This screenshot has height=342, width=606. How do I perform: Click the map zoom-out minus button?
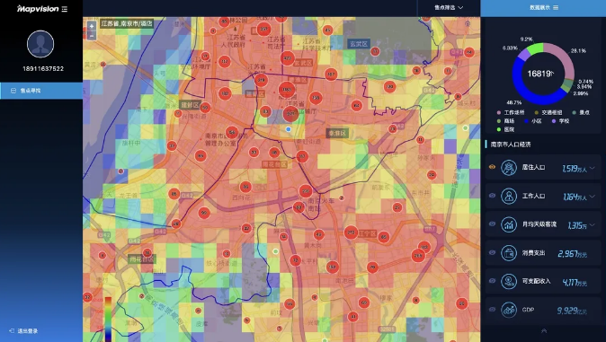tap(92, 36)
